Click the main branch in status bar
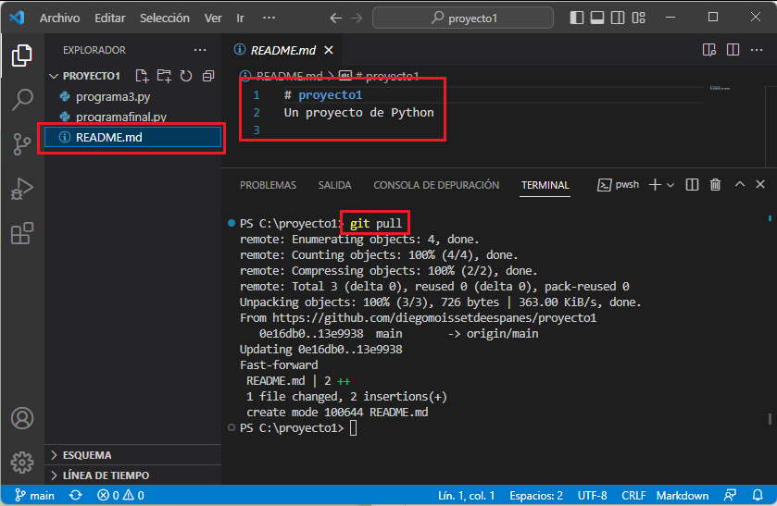The image size is (777, 506). 34,495
